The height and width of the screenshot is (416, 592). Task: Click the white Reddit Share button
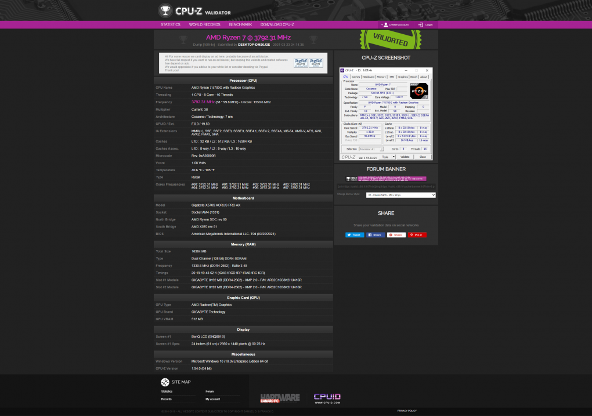point(396,235)
